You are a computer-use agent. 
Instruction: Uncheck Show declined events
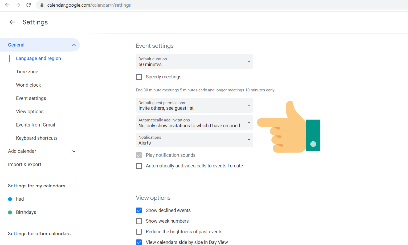(139, 211)
